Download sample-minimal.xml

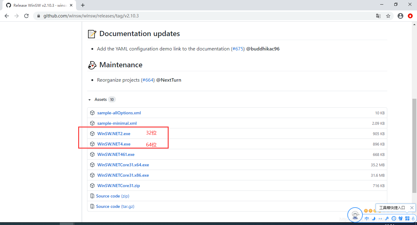tap(117, 123)
